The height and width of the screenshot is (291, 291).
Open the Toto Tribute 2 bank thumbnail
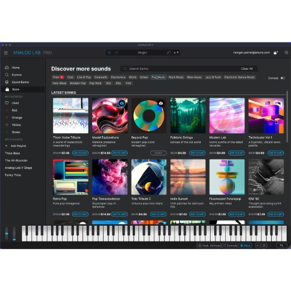pyautogui.click(x=149, y=177)
